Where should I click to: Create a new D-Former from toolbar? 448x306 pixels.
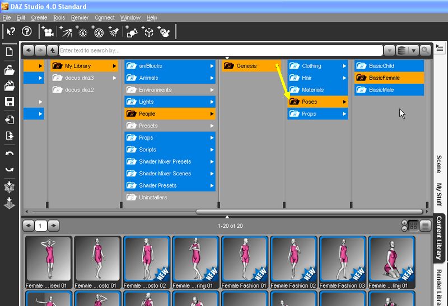tap(164, 31)
